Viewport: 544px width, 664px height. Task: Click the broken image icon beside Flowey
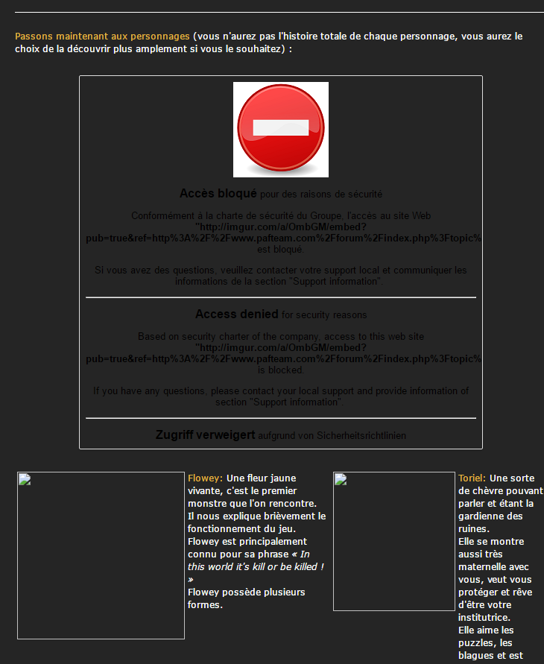pos(25,479)
